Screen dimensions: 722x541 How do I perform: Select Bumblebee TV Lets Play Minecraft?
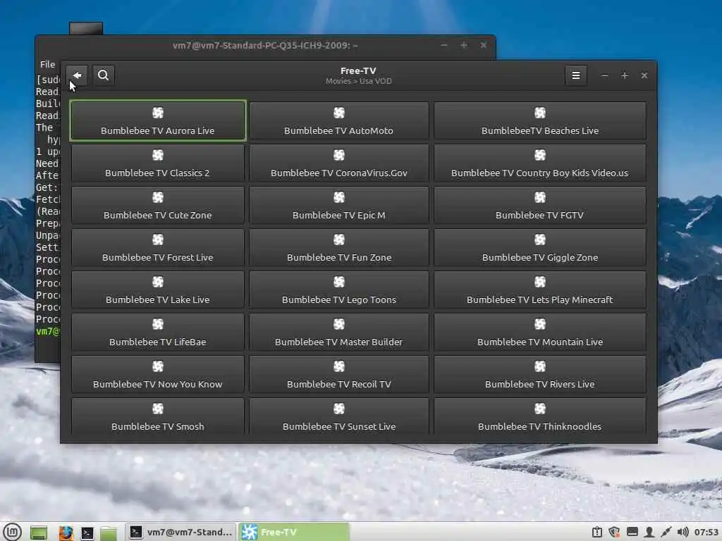coord(539,290)
